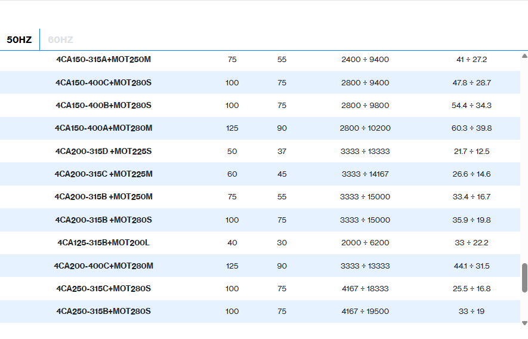The width and height of the screenshot is (528, 339).
Task: Select the 4CA200-315B +MOT280S entry
Action: (103, 220)
